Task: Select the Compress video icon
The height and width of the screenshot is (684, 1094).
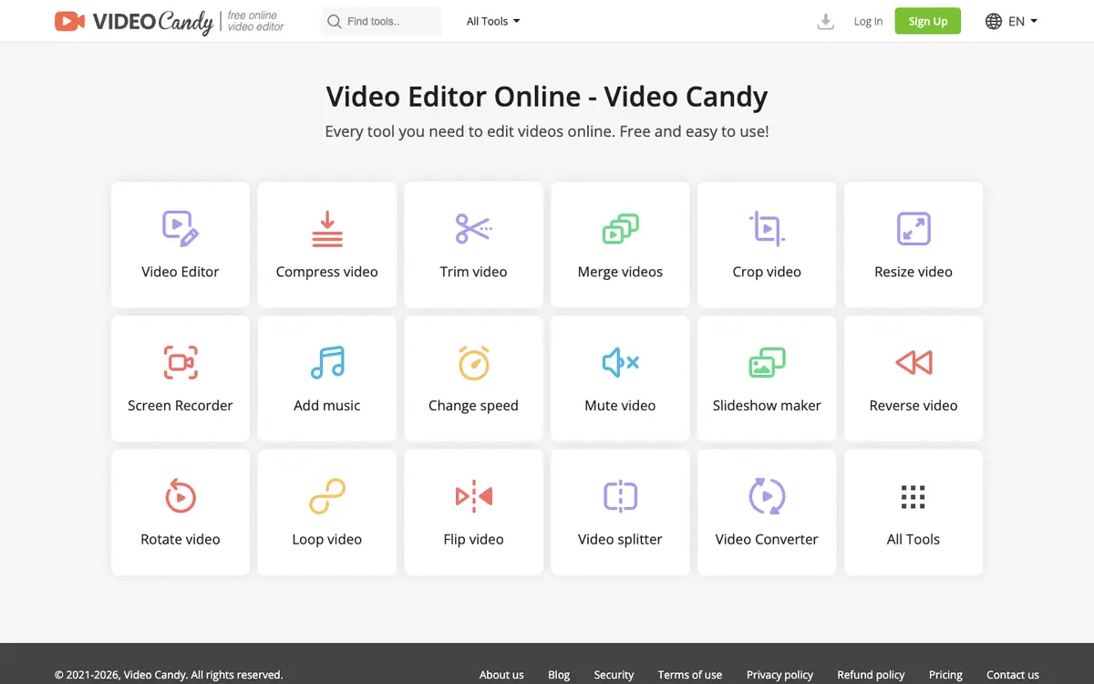Action: click(327, 229)
